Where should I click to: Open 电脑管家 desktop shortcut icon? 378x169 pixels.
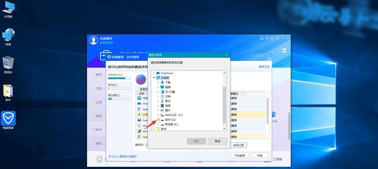click(x=8, y=120)
